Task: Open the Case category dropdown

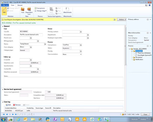Action: point(31,47)
